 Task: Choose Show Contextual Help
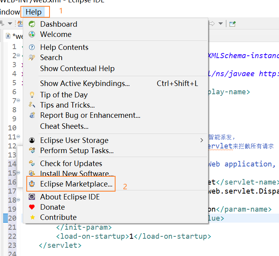pos(116,68)
